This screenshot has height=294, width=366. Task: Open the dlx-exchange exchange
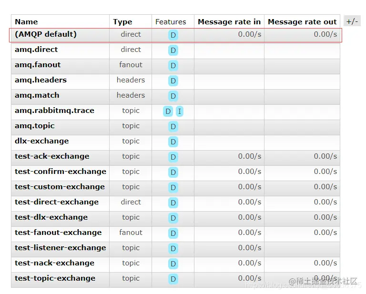42,141
